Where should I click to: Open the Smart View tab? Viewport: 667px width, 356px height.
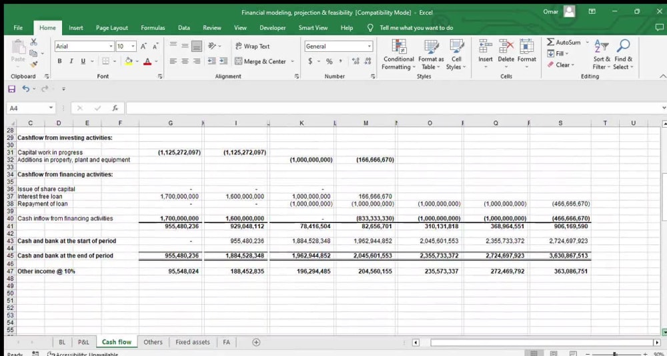pos(313,27)
